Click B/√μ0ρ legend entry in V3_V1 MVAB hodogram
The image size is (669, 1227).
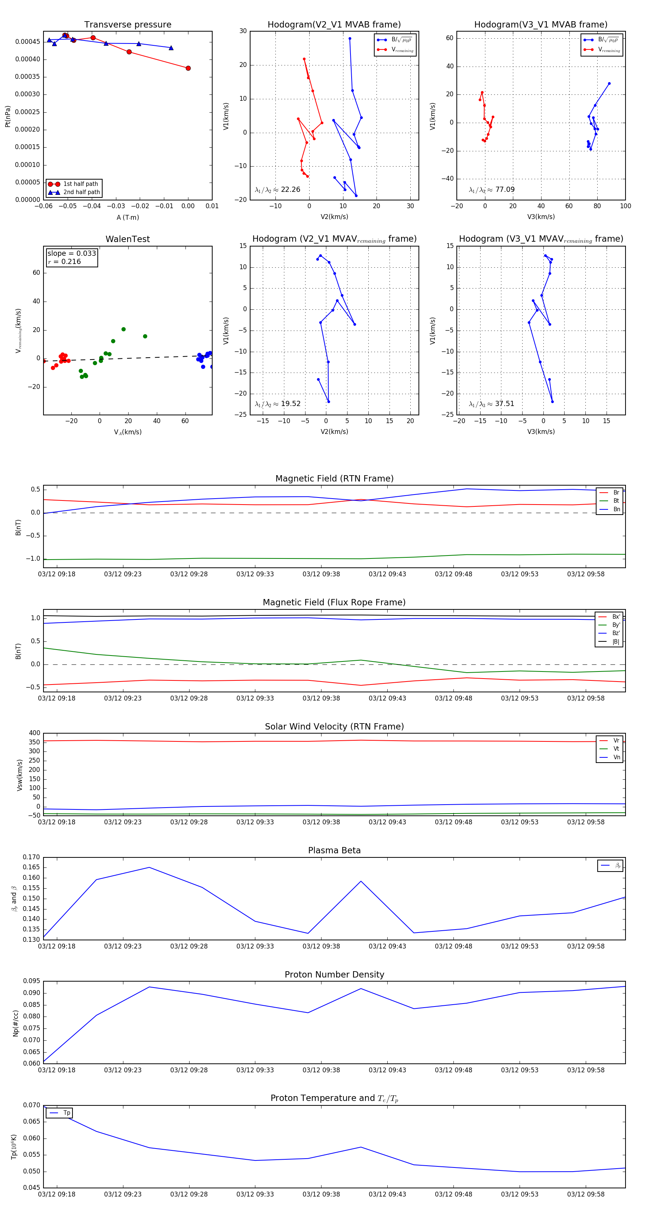601,40
